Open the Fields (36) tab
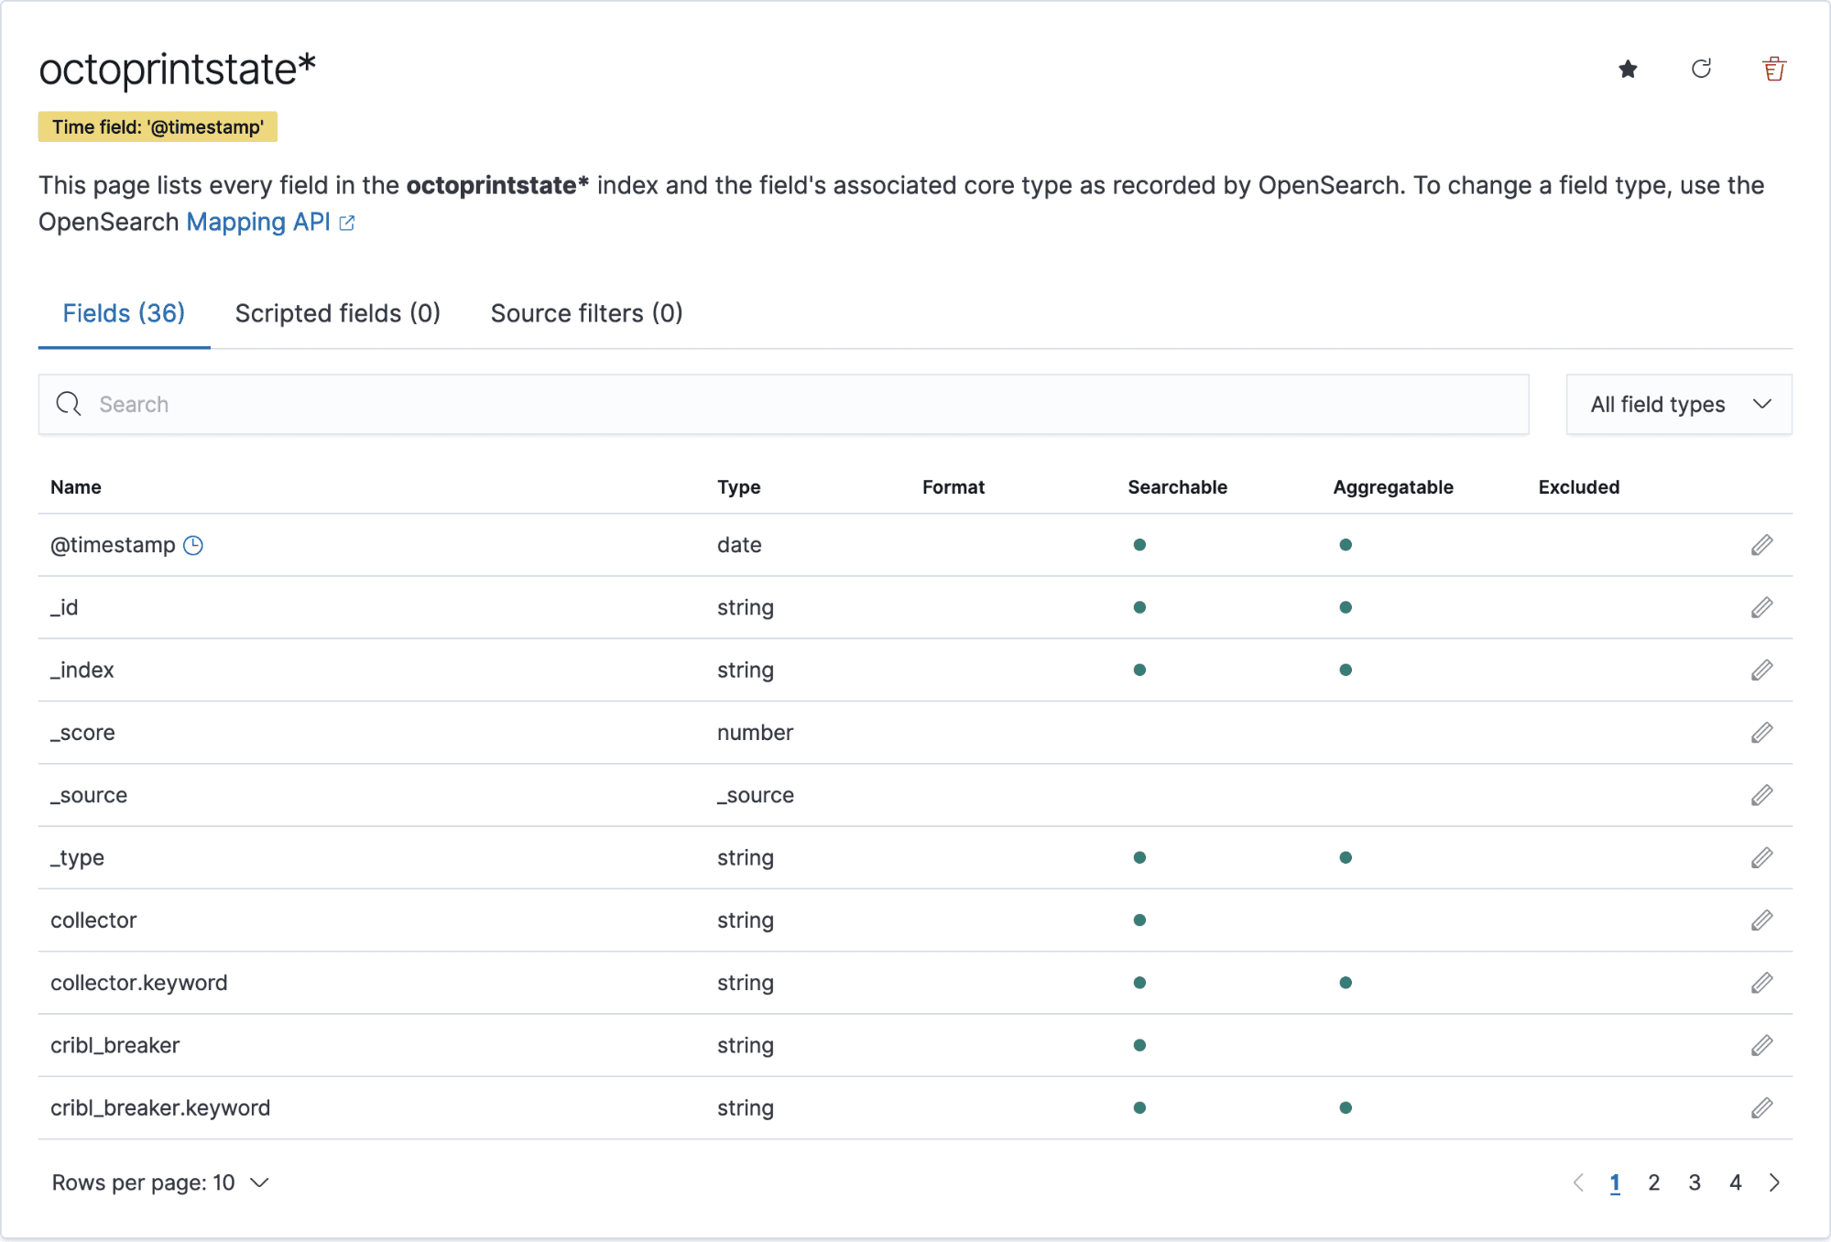 coord(124,314)
